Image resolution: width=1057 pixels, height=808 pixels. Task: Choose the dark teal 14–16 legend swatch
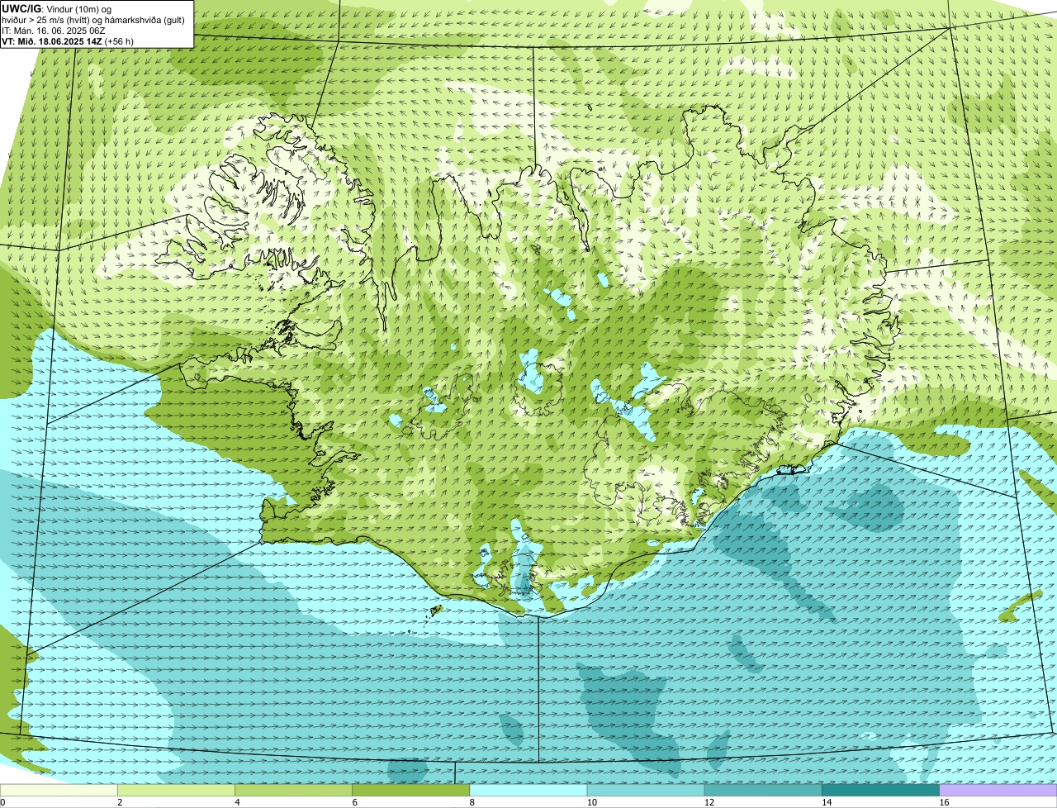(880, 790)
